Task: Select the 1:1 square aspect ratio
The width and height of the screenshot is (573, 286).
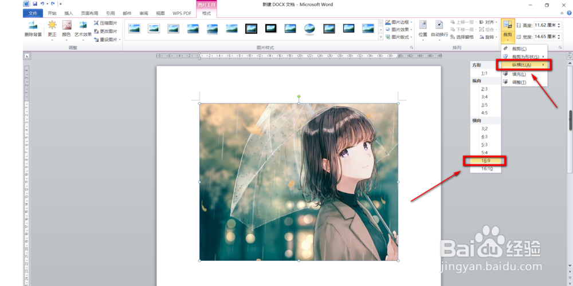Action: (x=485, y=73)
